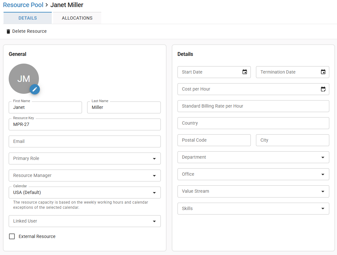This screenshot has width=337, height=255.
Task: Click into the Email input field
Action: pyautogui.click(x=85, y=141)
